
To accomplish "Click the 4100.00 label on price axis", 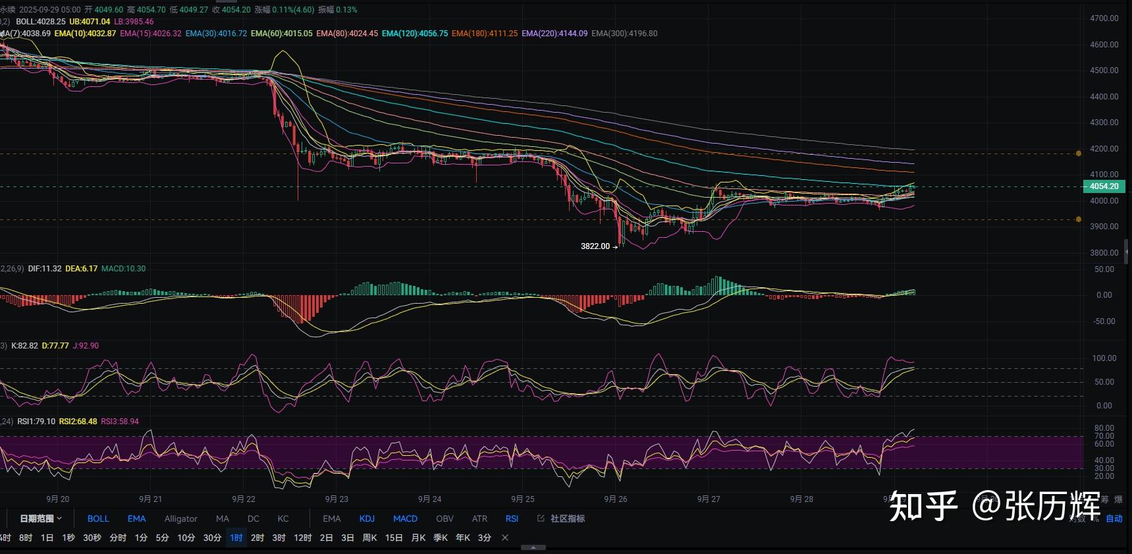I will 1104,175.
